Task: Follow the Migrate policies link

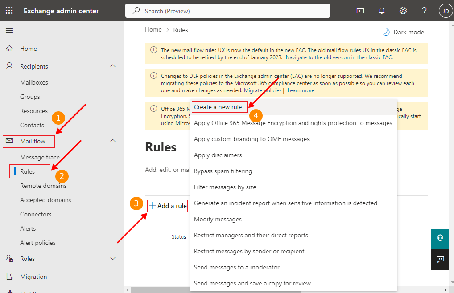Action: point(263,90)
